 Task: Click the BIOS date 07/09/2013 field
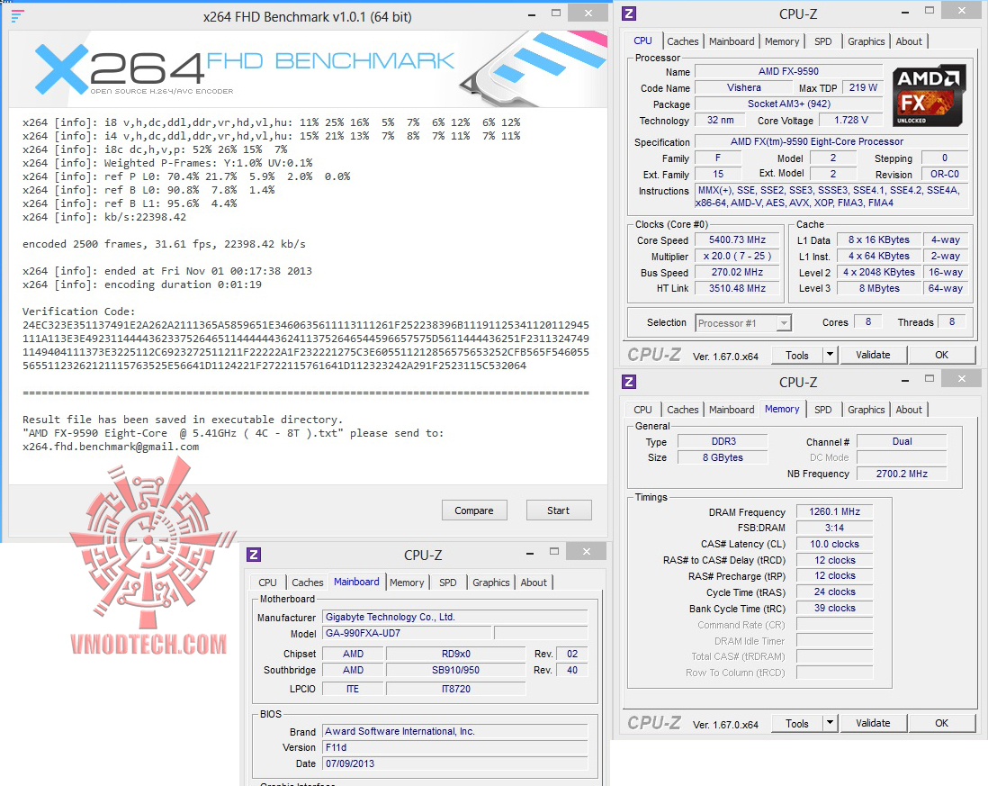(x=455, y=763)
